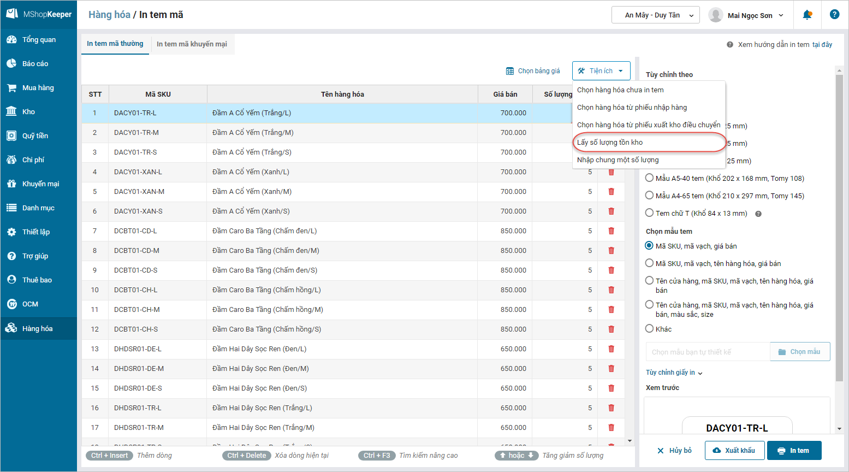Expand Tùy chỉnh giấy in section

tap(674, 373)
